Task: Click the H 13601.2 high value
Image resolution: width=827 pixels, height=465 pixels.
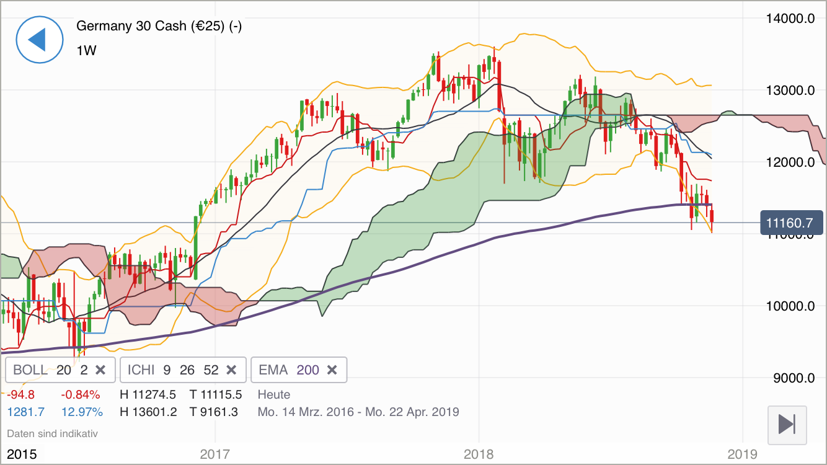Action: [x=149, y=412]
